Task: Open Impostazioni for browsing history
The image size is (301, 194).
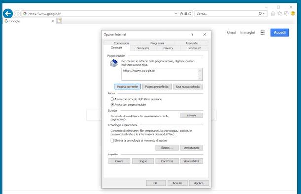Action: point(191,148)
